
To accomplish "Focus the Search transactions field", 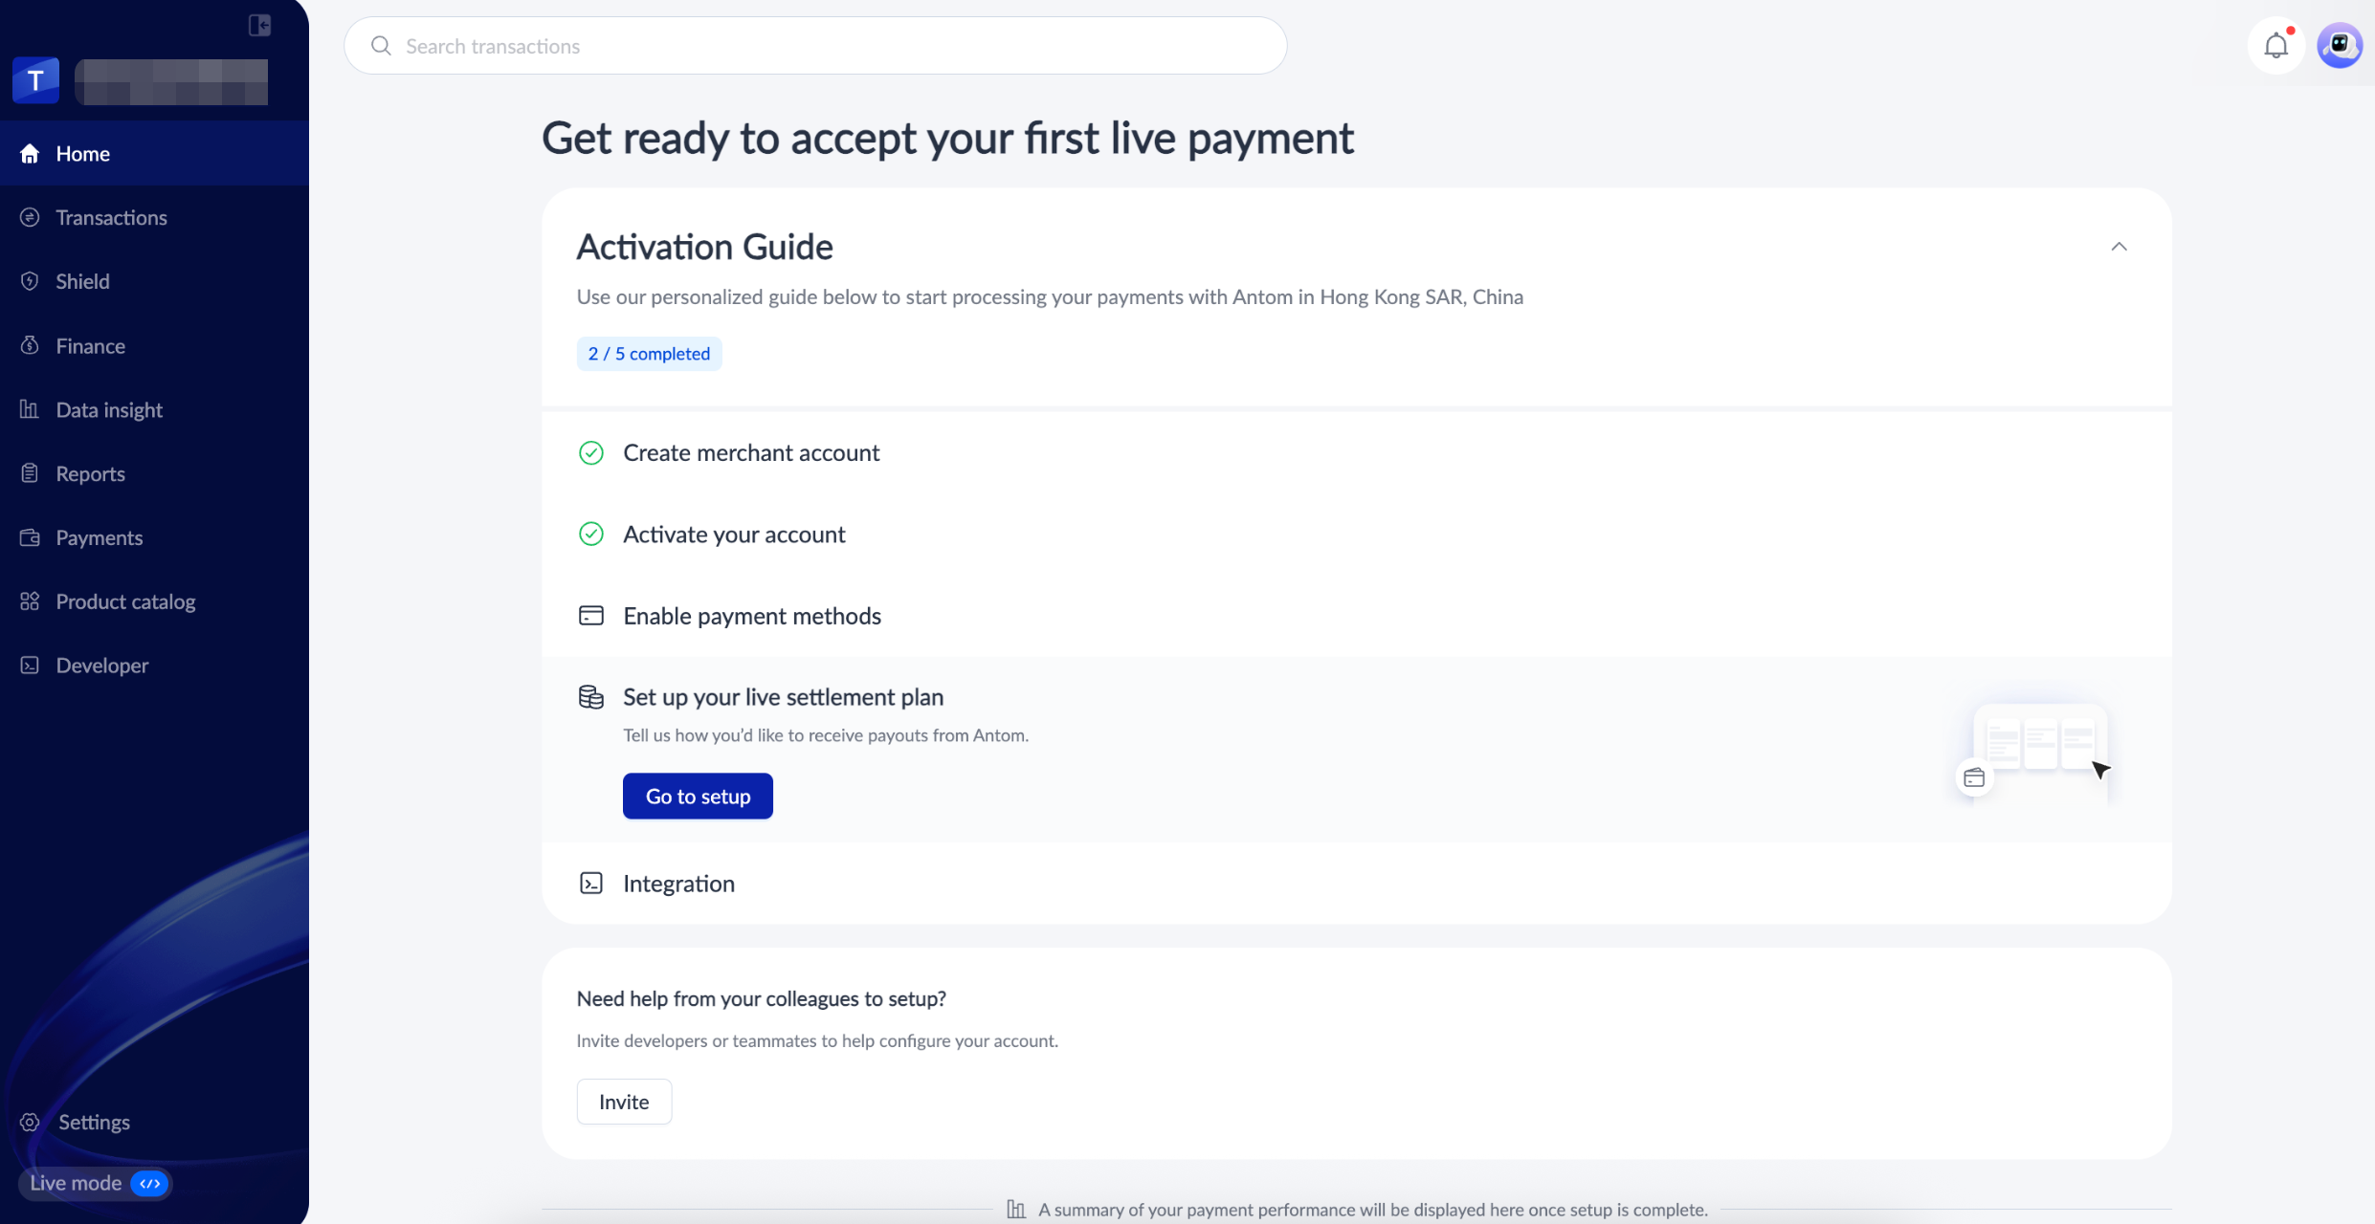I will pyautogui.click(x=815, y=46).
